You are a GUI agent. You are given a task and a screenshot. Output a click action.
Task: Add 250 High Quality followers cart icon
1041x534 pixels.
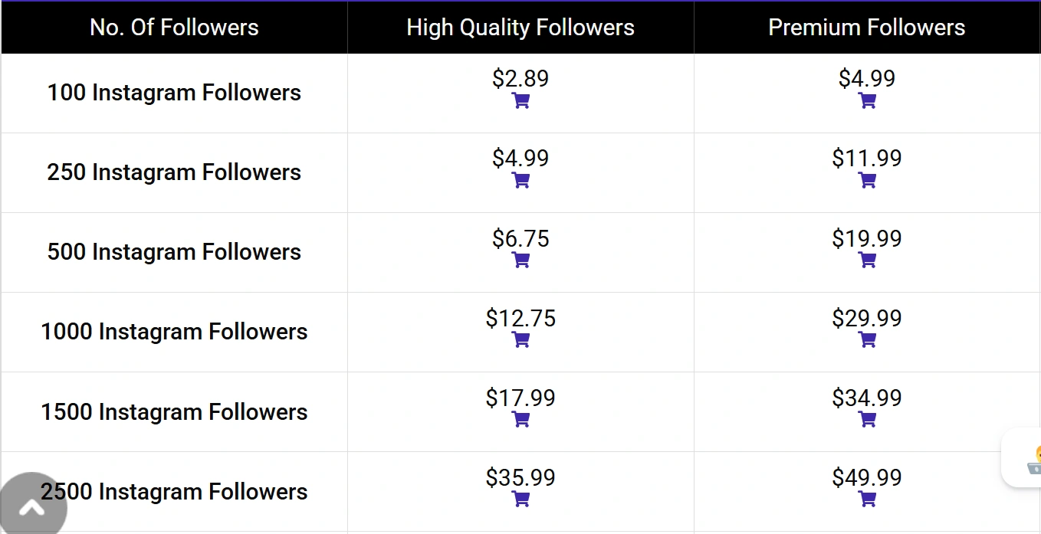tap(520, 180)
